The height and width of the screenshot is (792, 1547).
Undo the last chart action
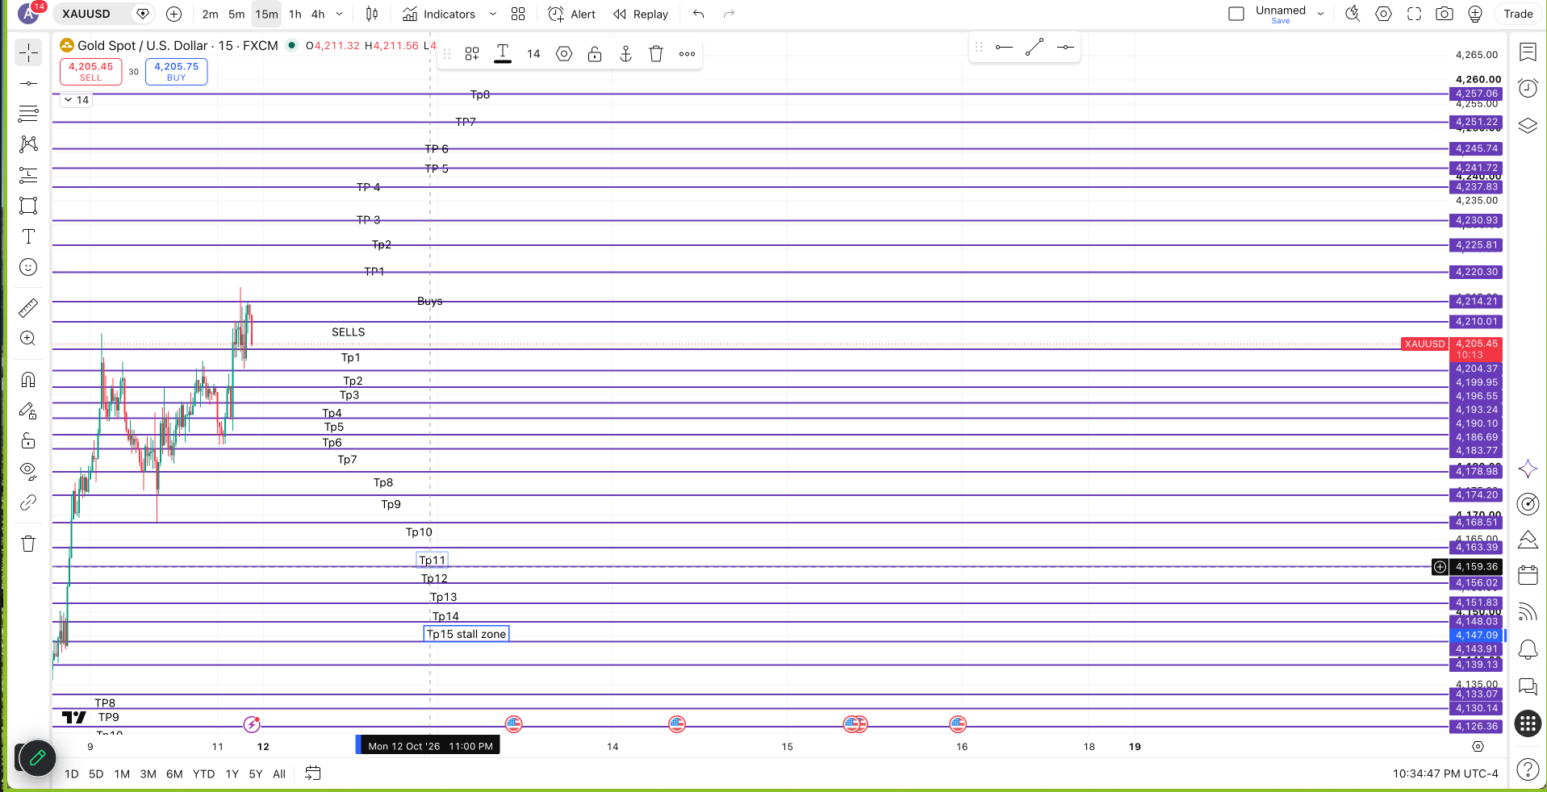coord(699,14)
